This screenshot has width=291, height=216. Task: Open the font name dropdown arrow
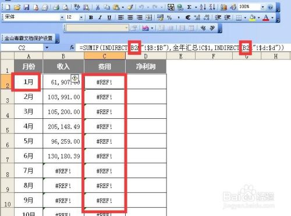62,17
